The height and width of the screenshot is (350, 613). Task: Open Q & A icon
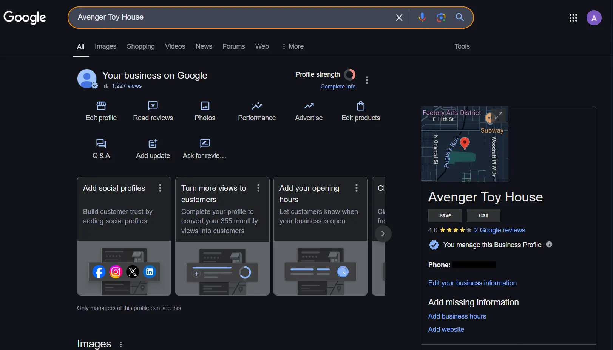point(101,143)
